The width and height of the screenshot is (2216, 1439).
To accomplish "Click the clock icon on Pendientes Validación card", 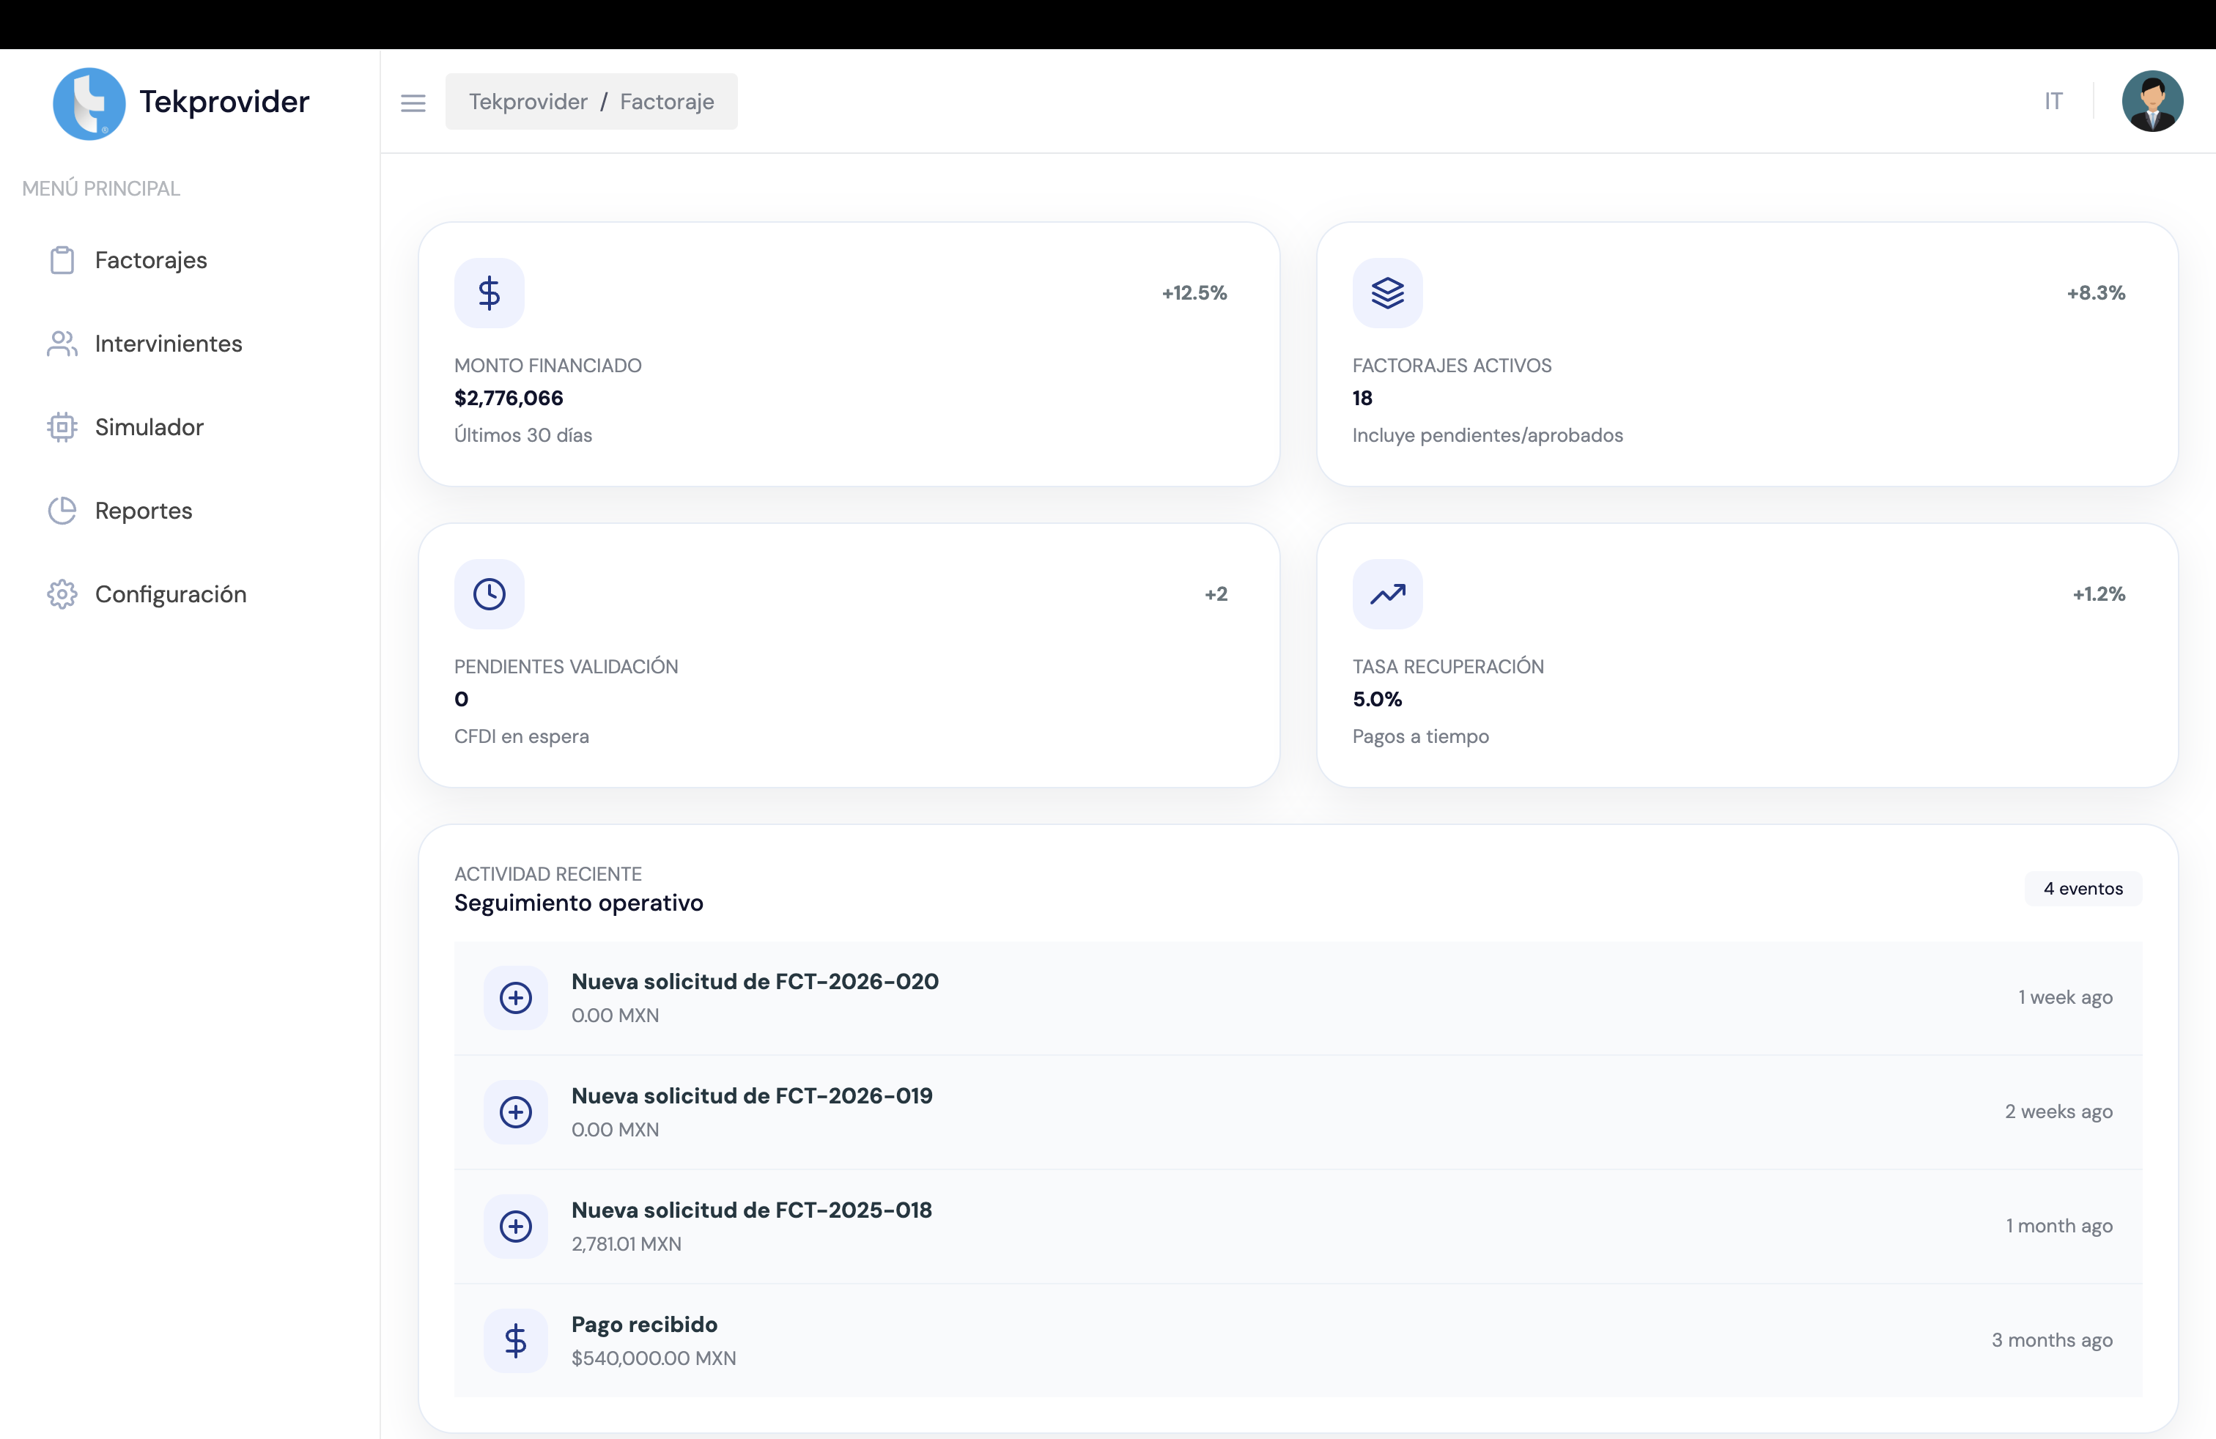I will tap(489, 593).
